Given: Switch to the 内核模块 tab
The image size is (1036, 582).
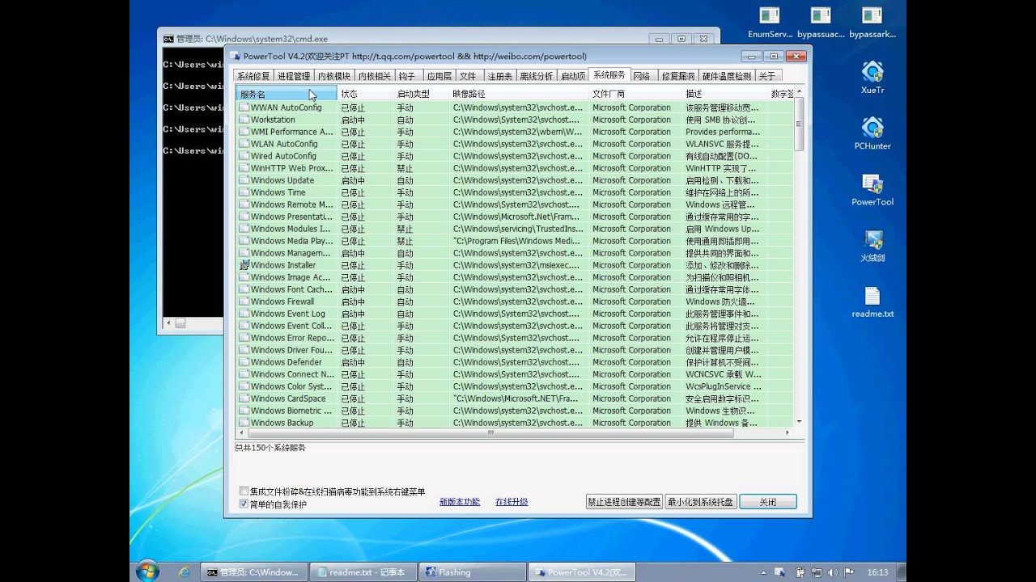Looking at the screenshot, I should pos(334,76).
